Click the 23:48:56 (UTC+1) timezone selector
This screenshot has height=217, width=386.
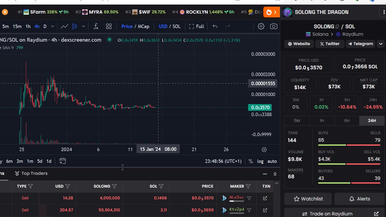click(x=223, y=161)
